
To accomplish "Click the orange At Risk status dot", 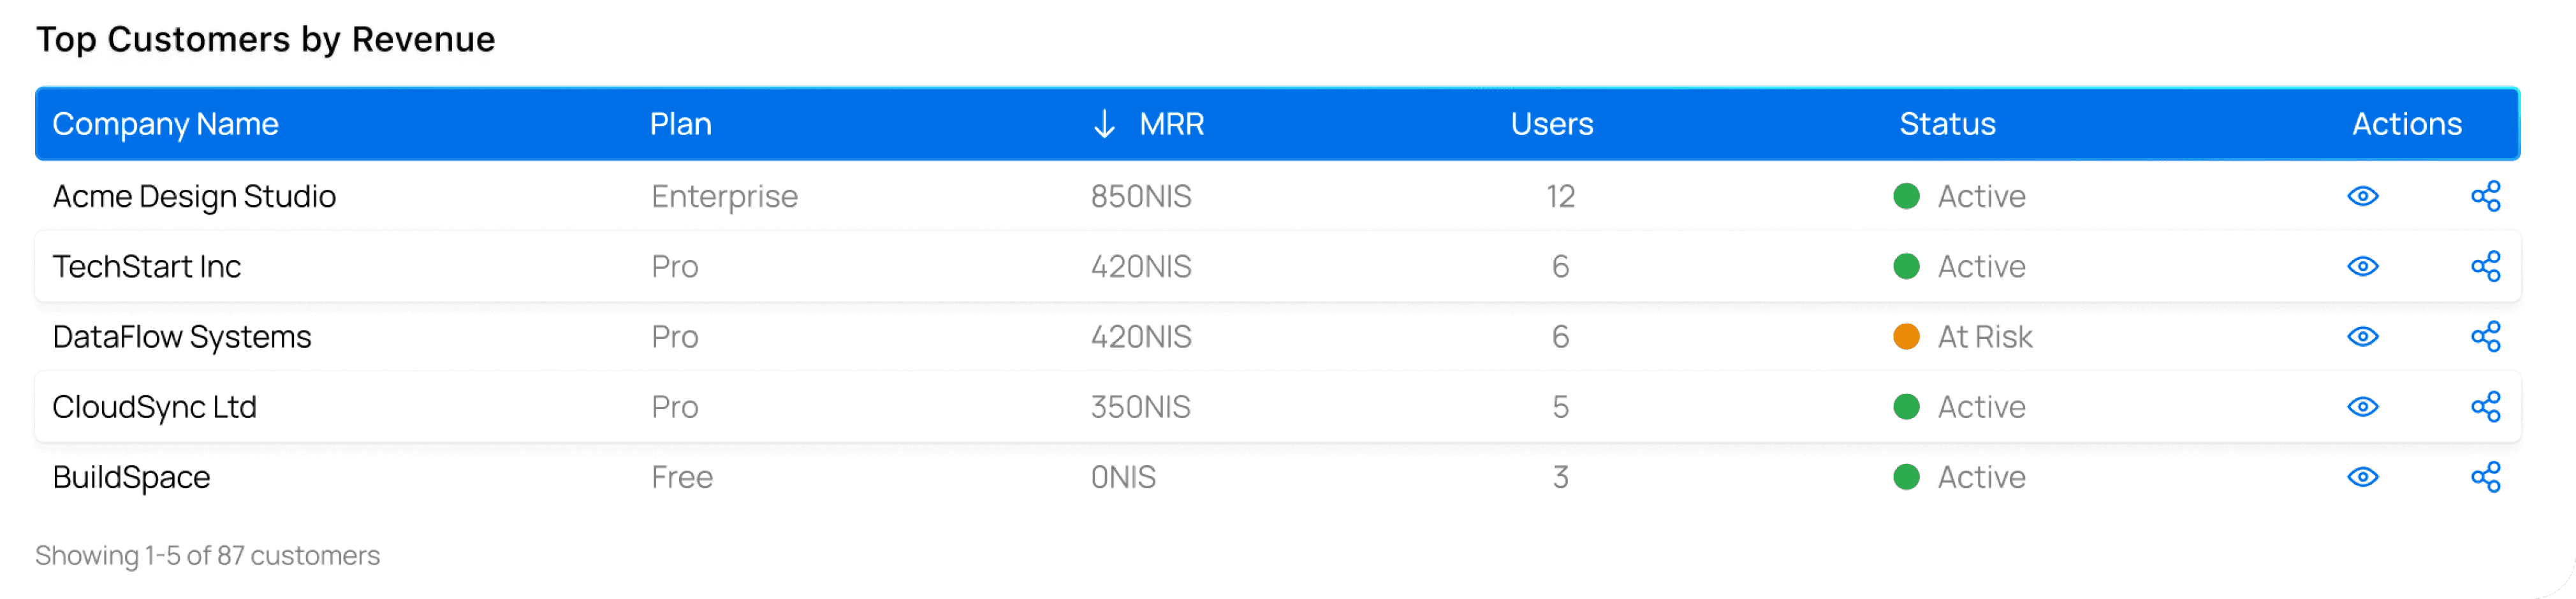I will click(x=1906, y=336).
